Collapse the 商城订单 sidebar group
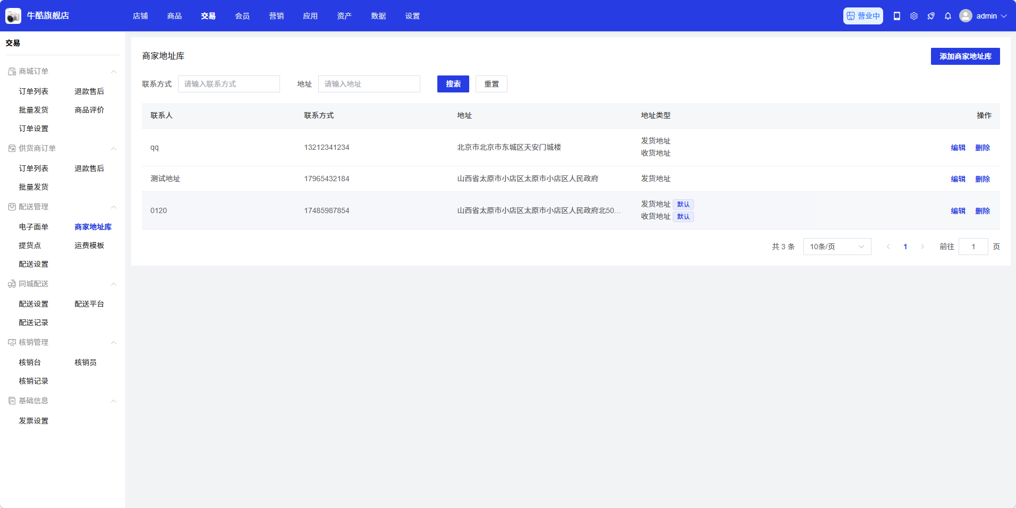The height and width of the screenshot is (508, 1016). coord(113,72)
